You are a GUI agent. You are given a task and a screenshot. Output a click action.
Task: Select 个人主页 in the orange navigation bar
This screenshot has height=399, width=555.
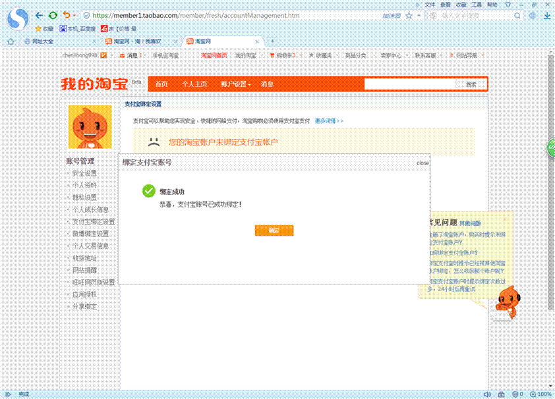click(x=194, y=84)
